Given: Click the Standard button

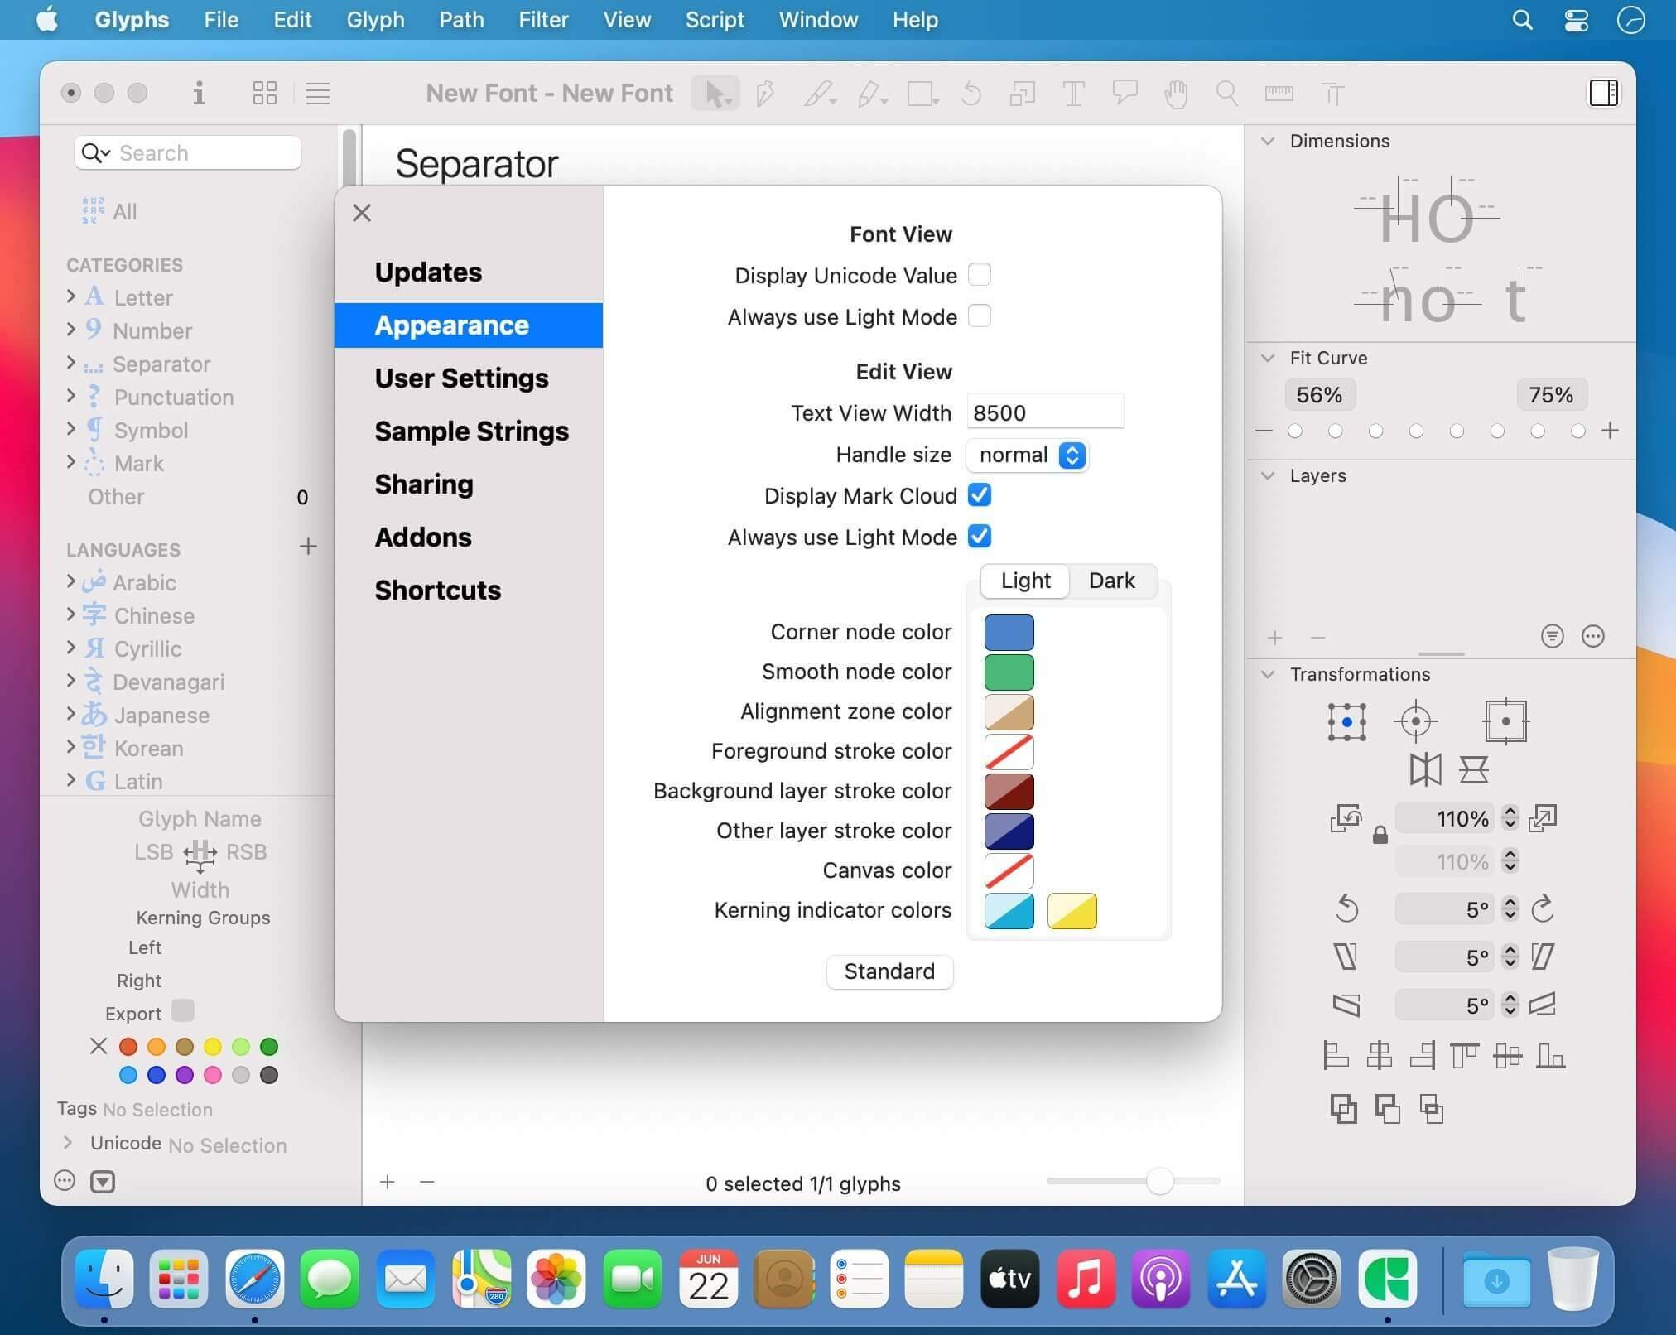Looking at the screenshot, I should 889,971.
